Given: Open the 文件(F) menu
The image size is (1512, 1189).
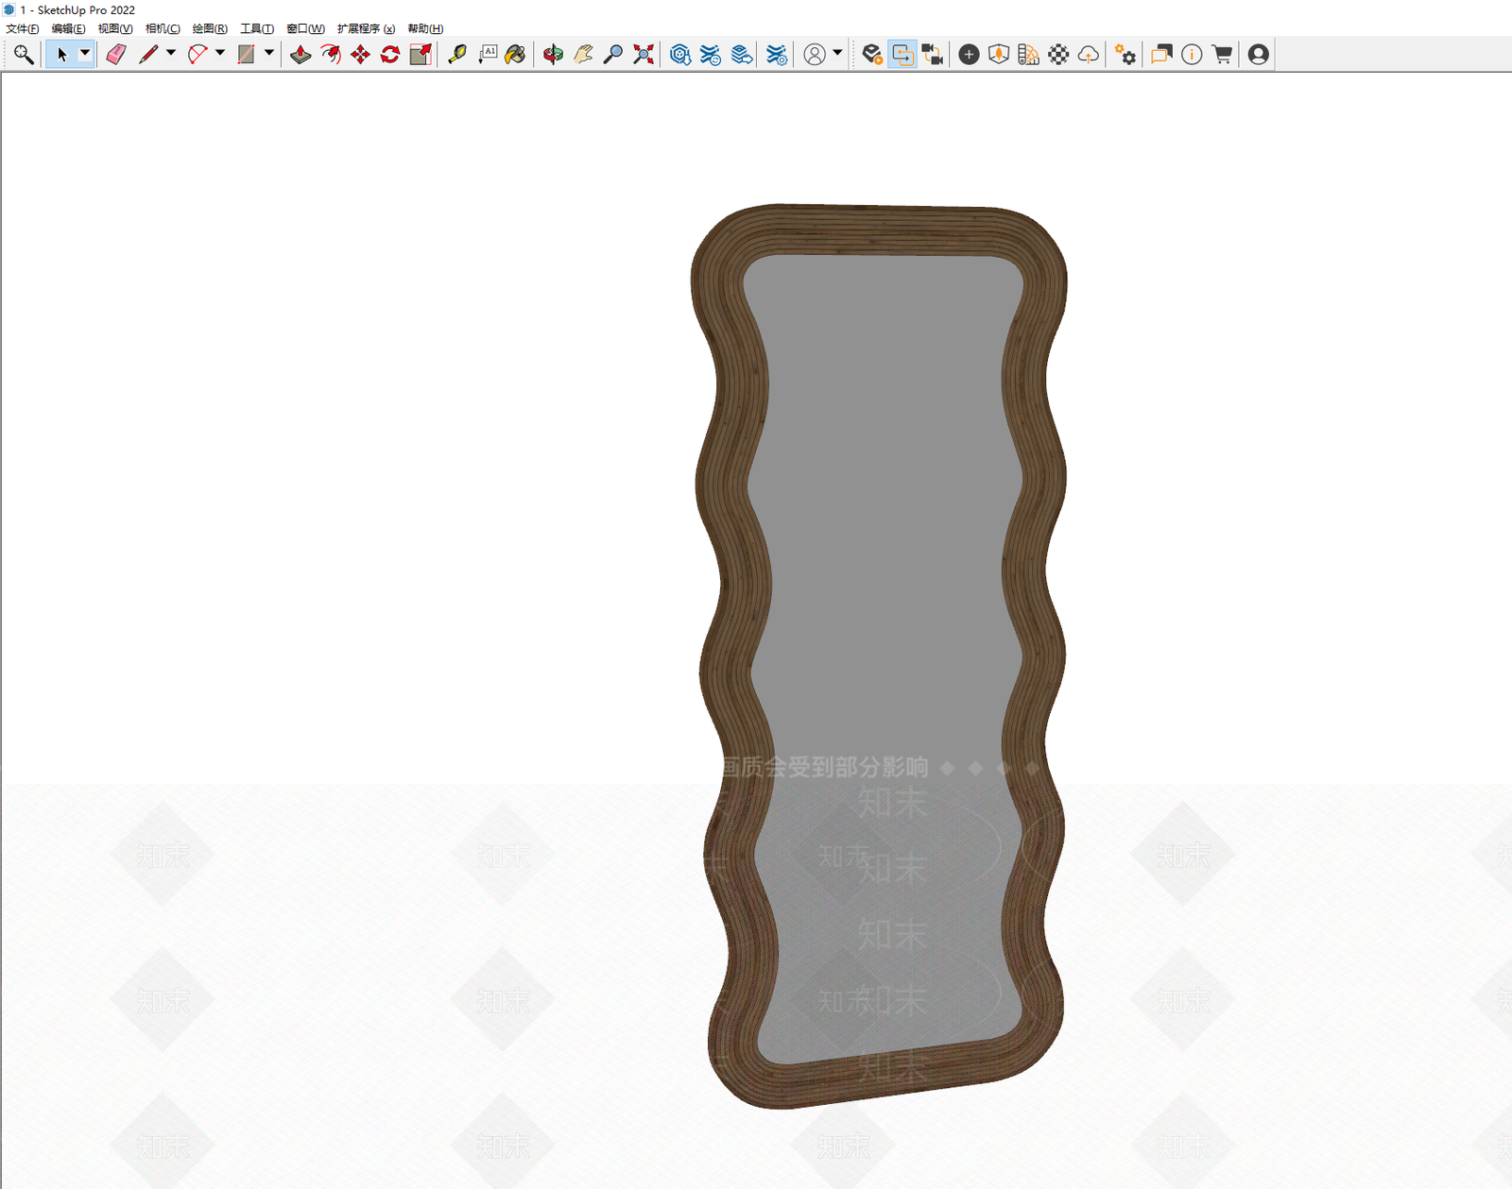Looking at the screenshot, I should [23, 28].
